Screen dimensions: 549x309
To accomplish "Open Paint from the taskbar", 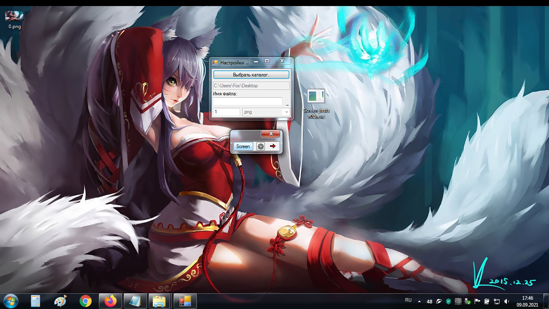I will (x=61, y=301).
